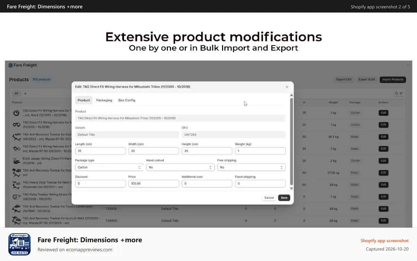
Task: Click the Export CSV button
Action: click(x=344, y=79)
